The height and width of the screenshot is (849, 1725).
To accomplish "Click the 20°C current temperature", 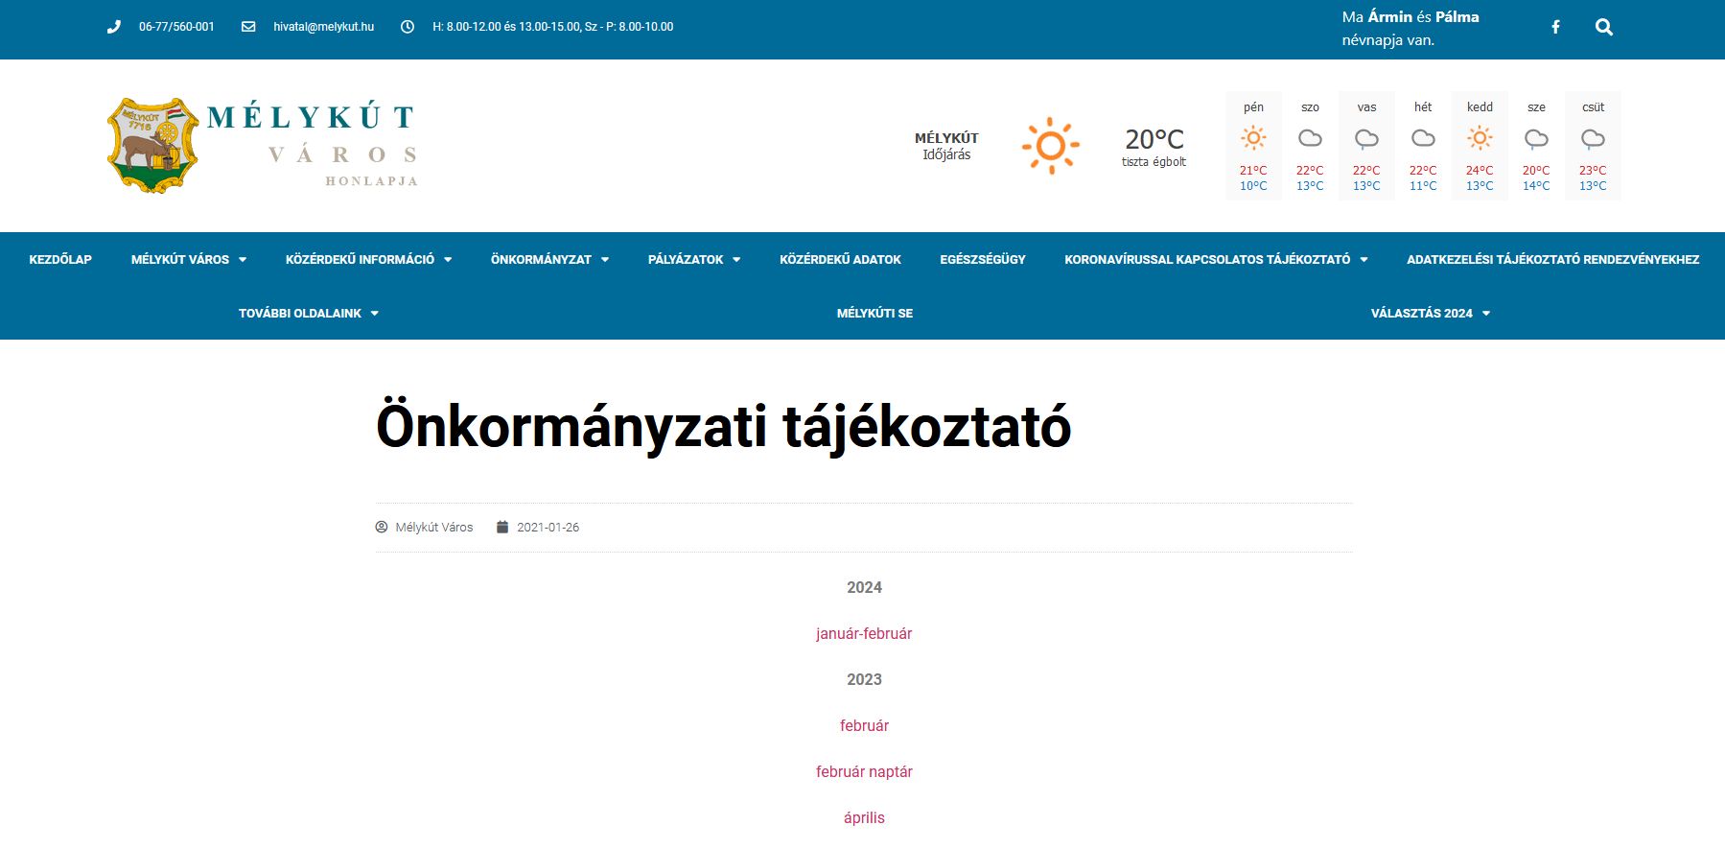I will (x=1154, y=139).
